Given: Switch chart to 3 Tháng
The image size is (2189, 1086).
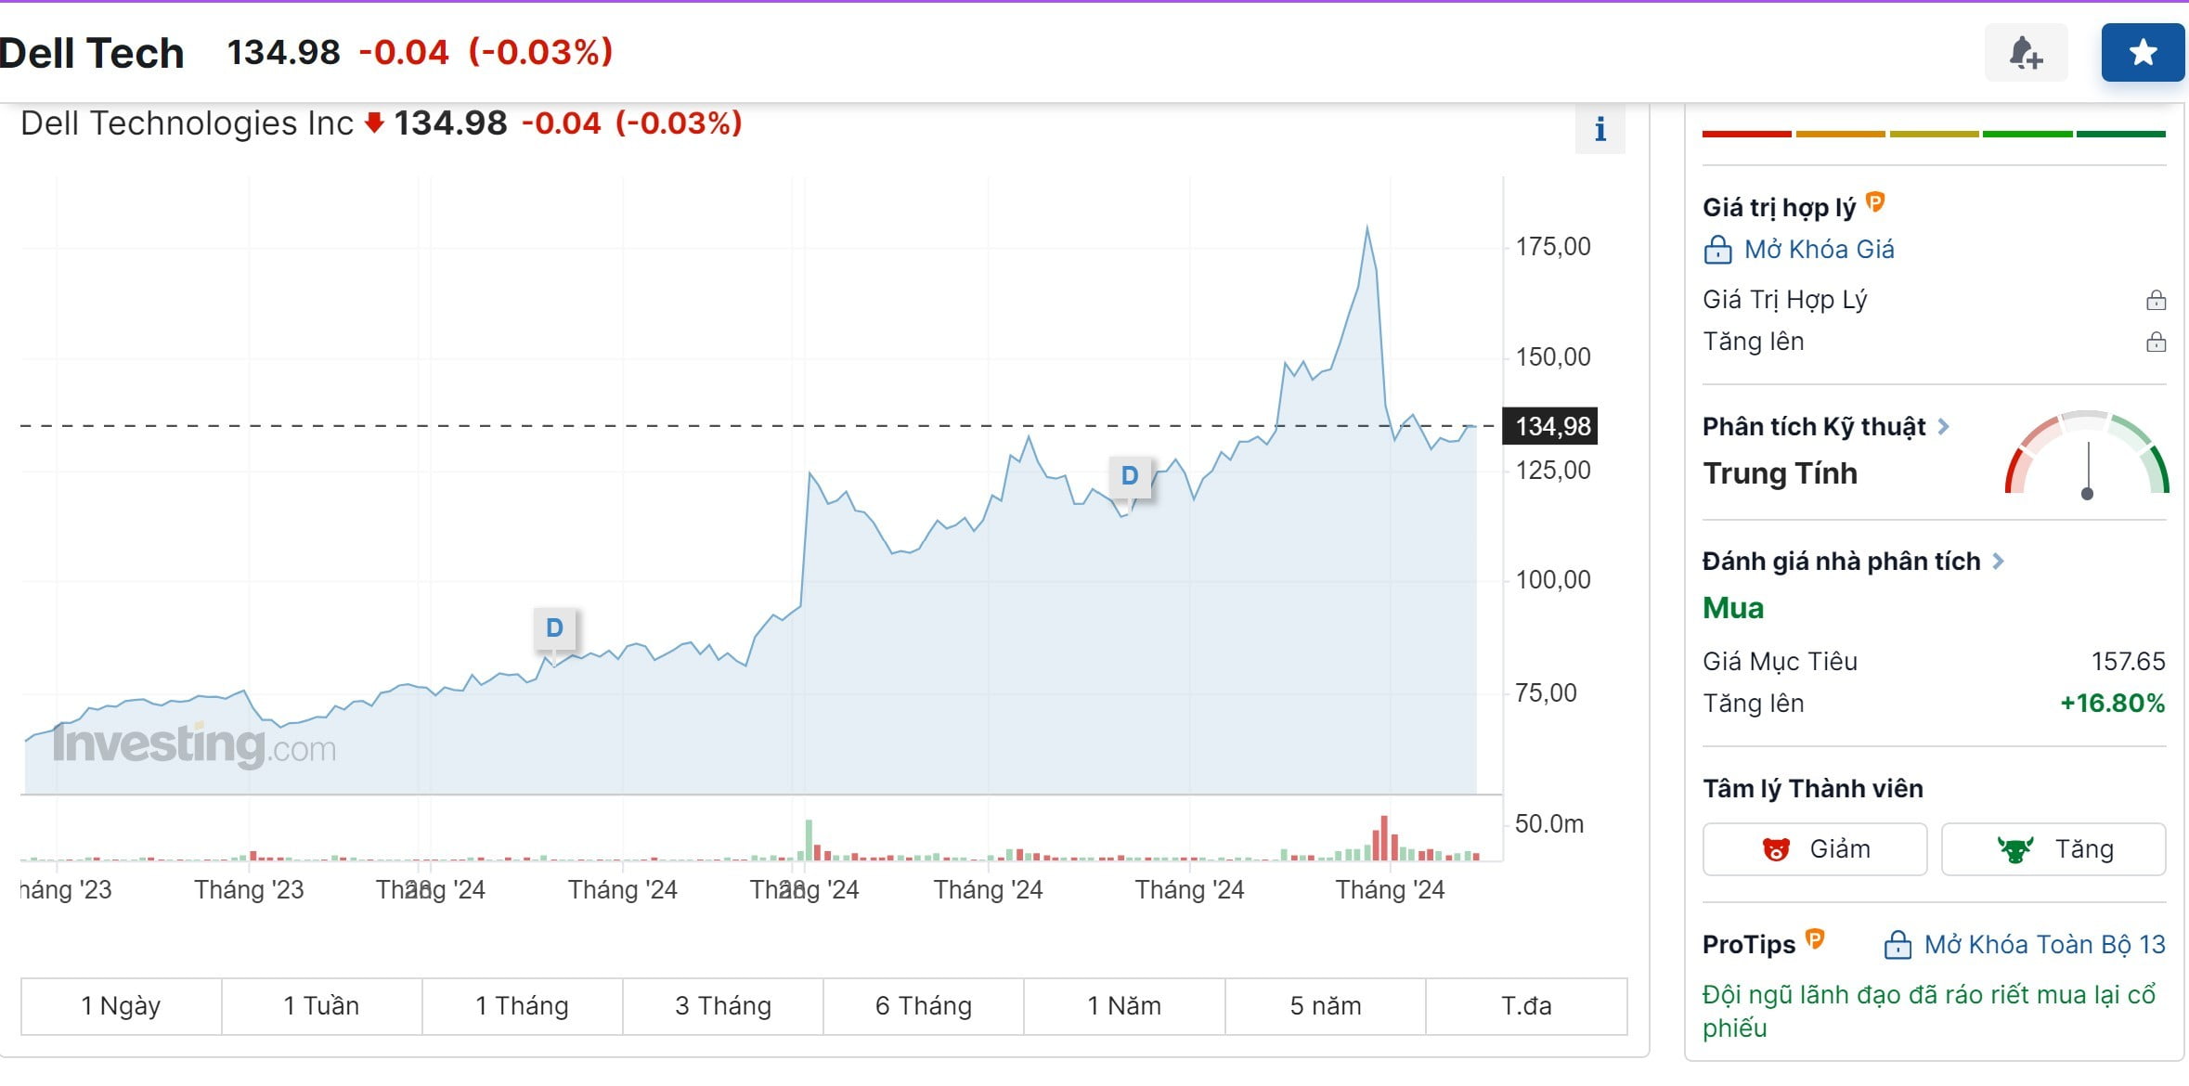Looking at the screenshot, I should (723, 1006).
